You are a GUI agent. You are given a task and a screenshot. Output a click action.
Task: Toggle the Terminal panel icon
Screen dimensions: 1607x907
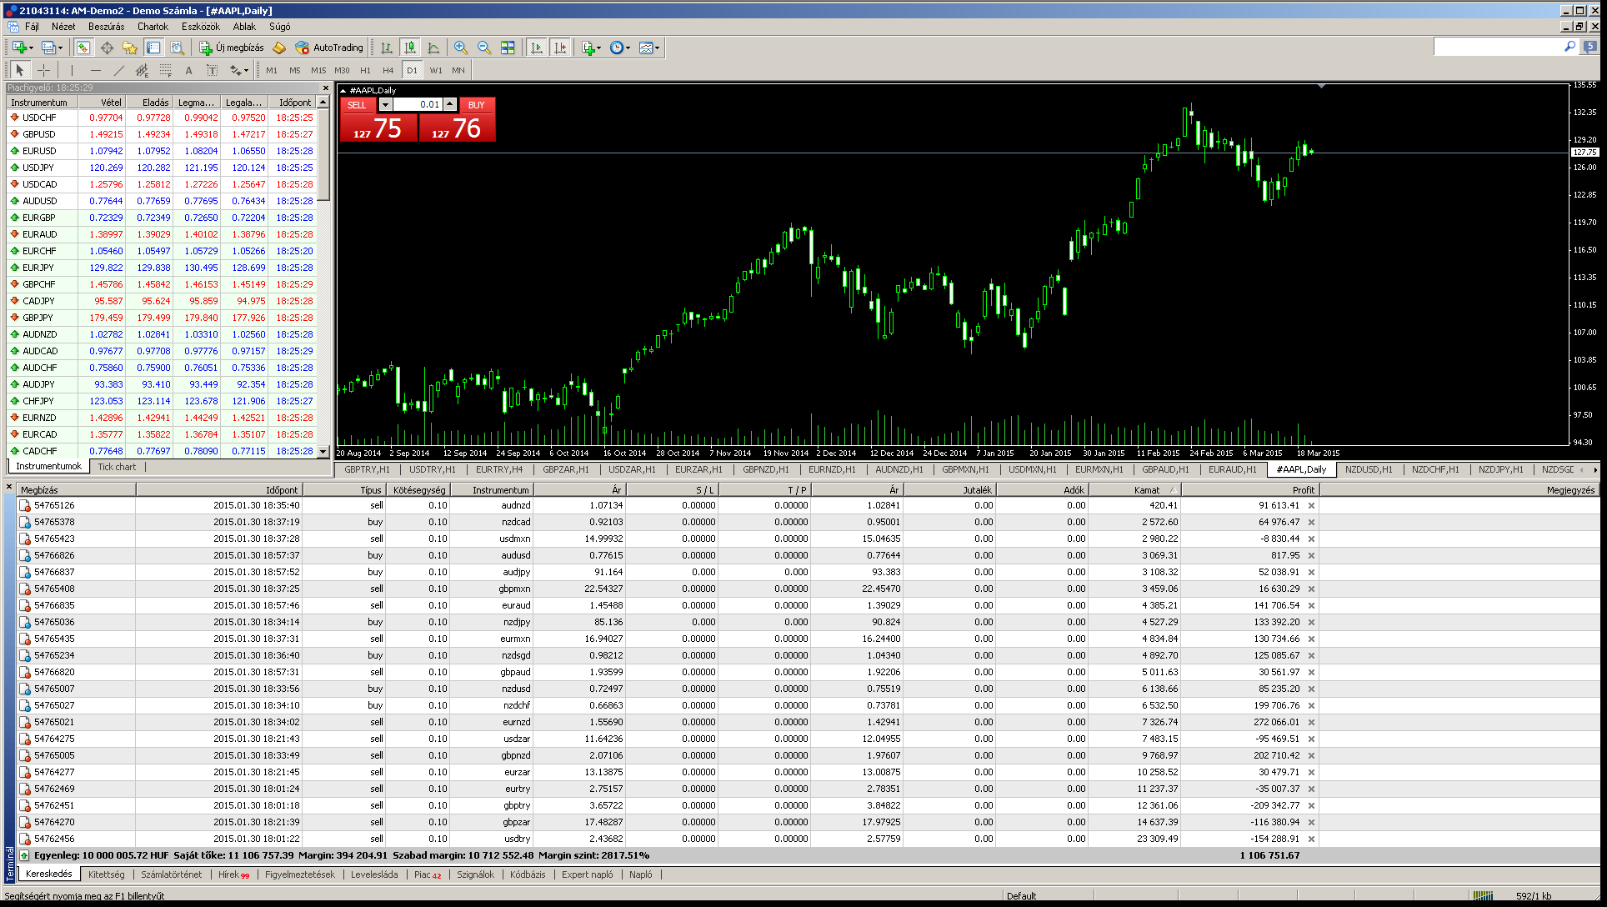pos(153,48)
